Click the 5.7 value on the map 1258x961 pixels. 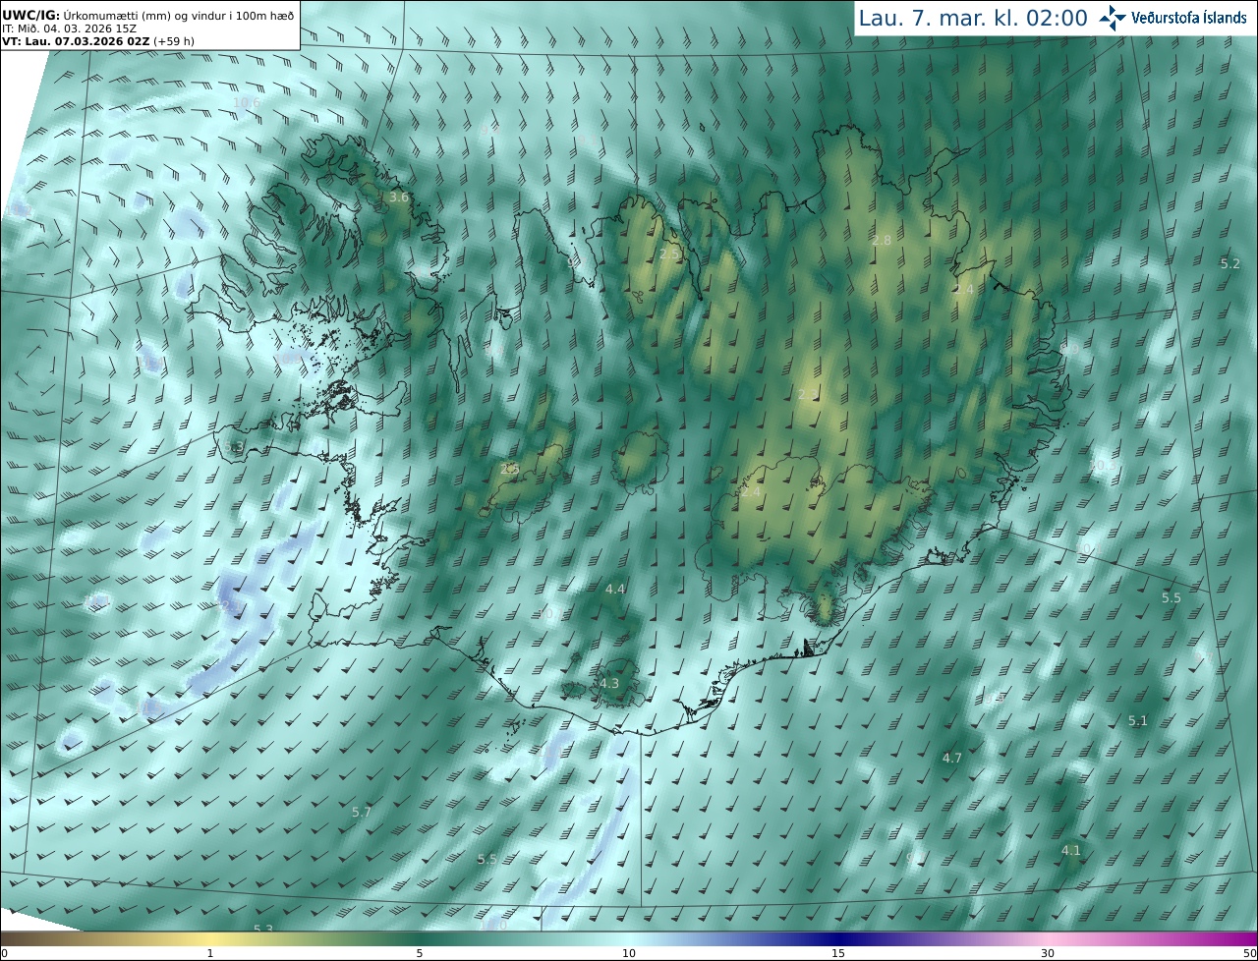tap(362, 812)
